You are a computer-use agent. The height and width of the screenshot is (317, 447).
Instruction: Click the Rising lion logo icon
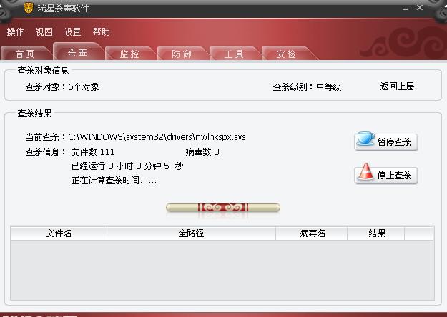point(29,8)
